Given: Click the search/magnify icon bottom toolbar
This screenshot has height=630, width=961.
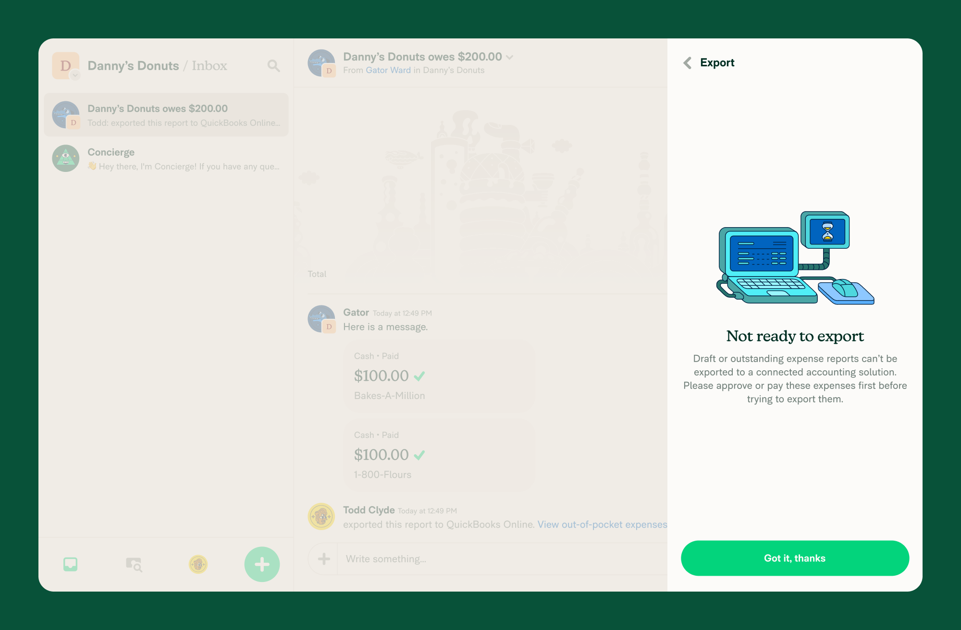Looking at the screenshot, I should (x=134, y=563).
